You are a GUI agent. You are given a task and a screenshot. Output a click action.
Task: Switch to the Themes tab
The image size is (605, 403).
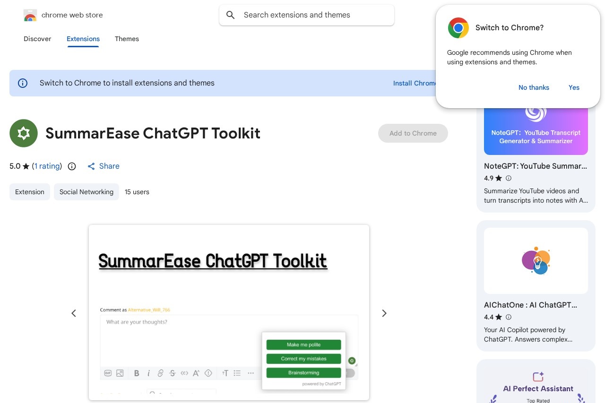point(127,39)
